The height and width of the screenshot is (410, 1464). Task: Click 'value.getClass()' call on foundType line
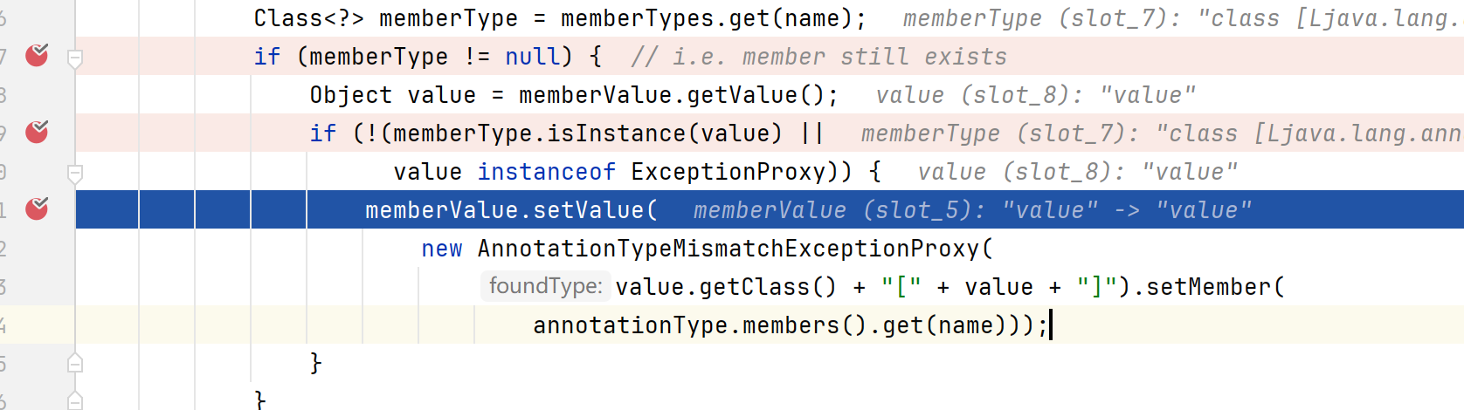725,287
